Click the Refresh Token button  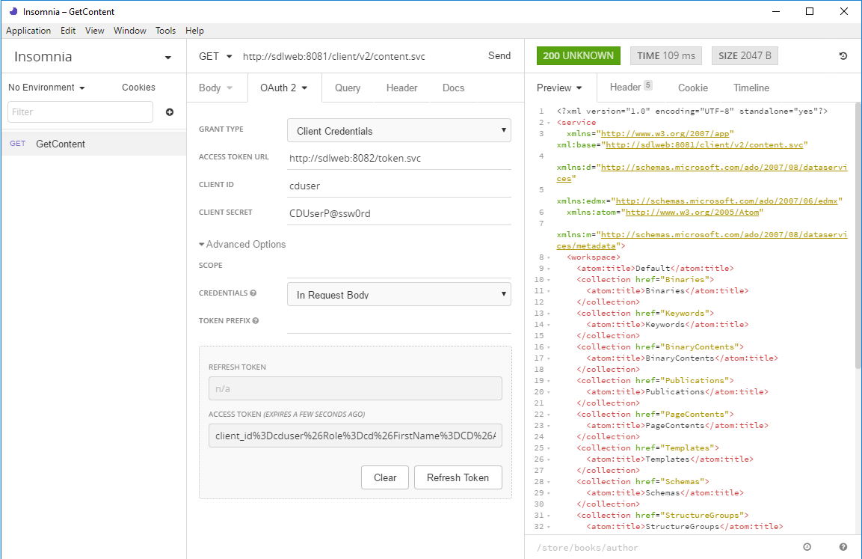(x=458, y=477)
